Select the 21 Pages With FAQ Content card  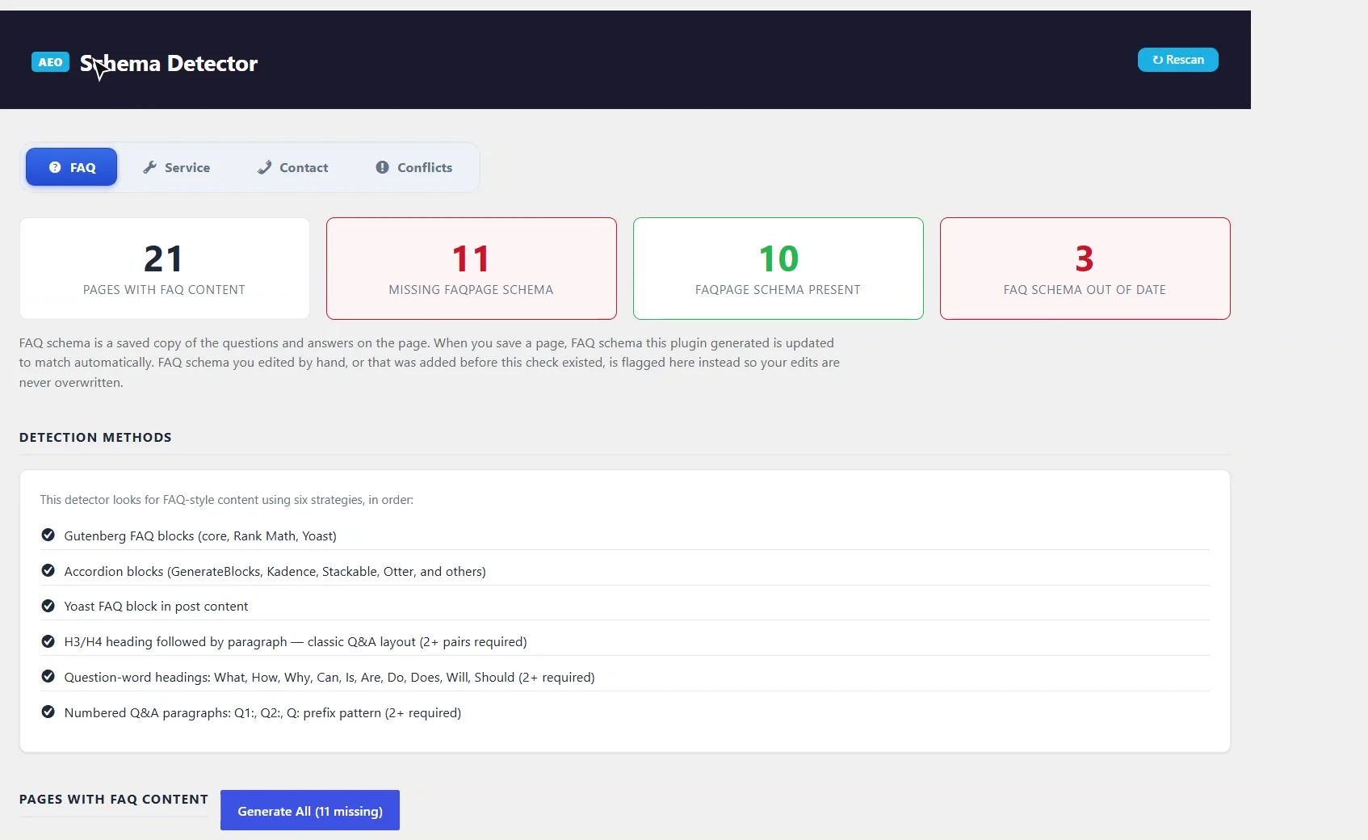[165, 268]
